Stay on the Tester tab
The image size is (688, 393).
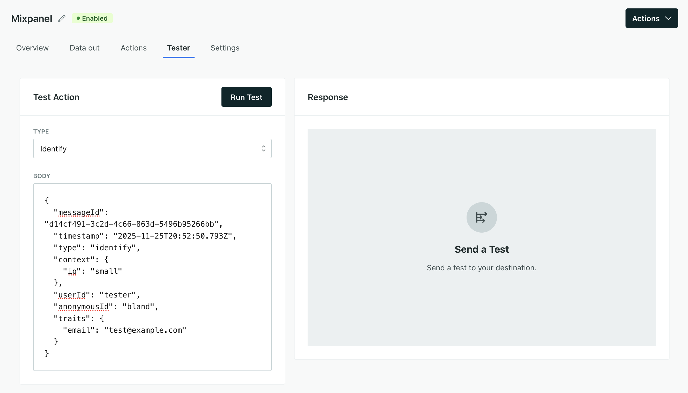pos(179,48)
